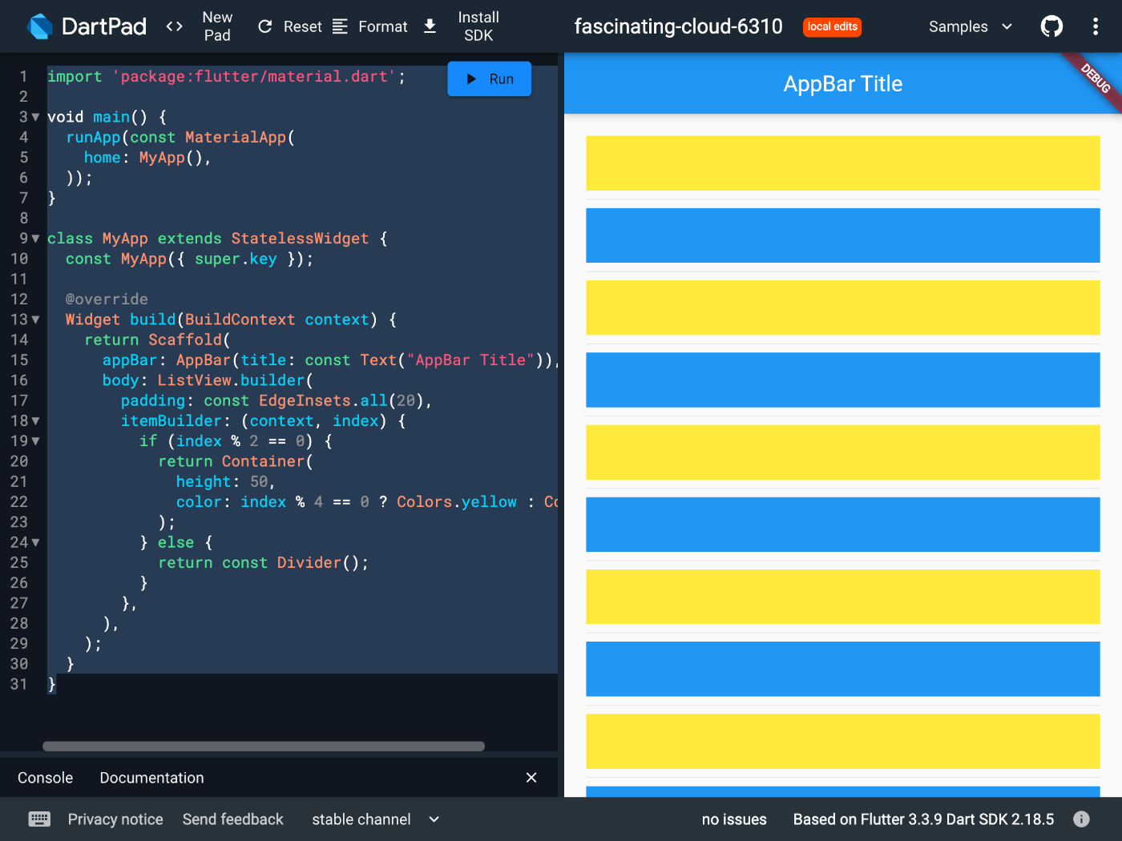This screenshot has height=841, width=1122.
Task: Switch to the Console tab
Action: pos(45,778)
